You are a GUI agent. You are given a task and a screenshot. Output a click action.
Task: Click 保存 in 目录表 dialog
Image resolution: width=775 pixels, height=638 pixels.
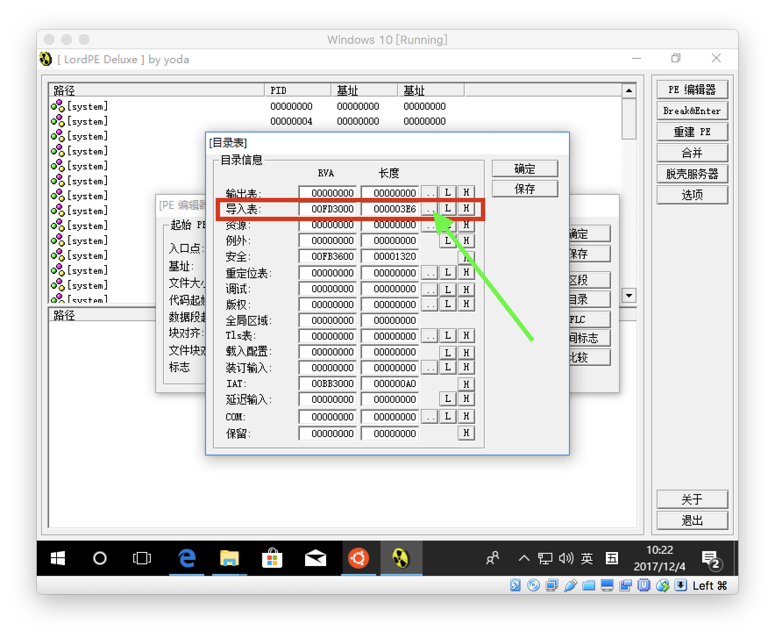[x=525, y=189]
